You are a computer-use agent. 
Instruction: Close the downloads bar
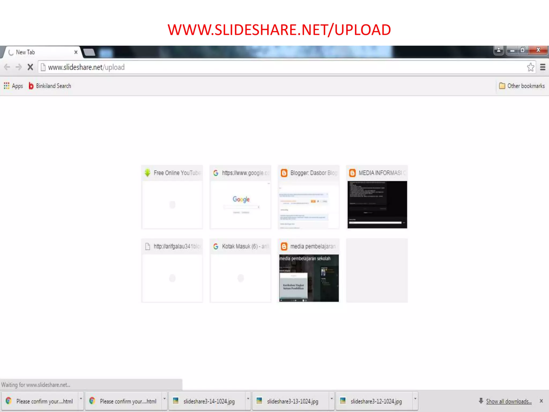tap(541, 401)
